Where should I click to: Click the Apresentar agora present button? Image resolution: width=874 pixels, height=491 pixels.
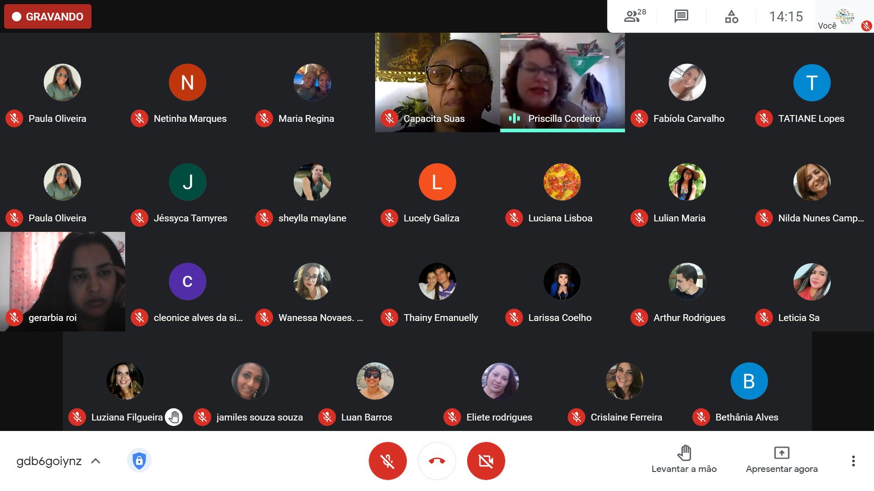click(782, 459)
